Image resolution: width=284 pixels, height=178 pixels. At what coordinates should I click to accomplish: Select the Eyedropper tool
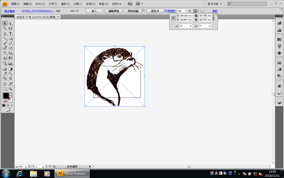point(5,73)
